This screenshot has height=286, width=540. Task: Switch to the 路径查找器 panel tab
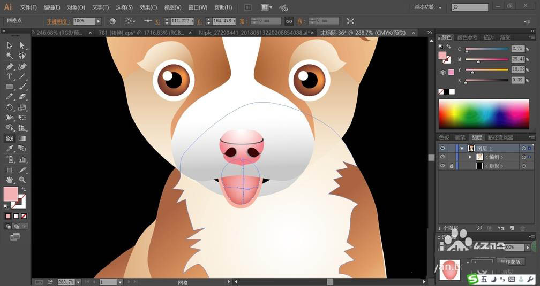click(499, 137)
